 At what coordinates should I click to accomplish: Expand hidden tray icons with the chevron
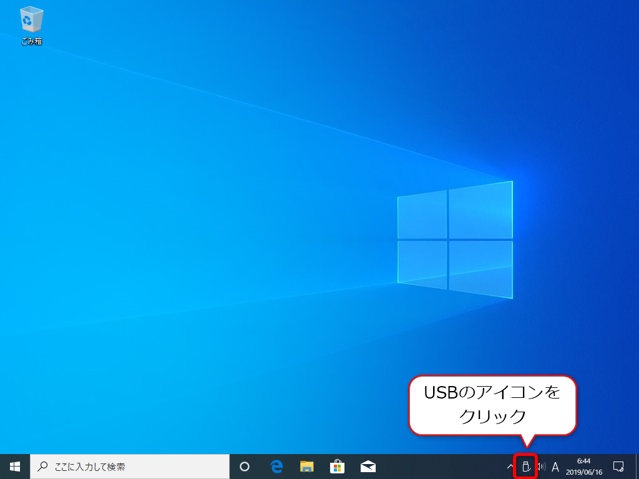[x=509, y=467]
